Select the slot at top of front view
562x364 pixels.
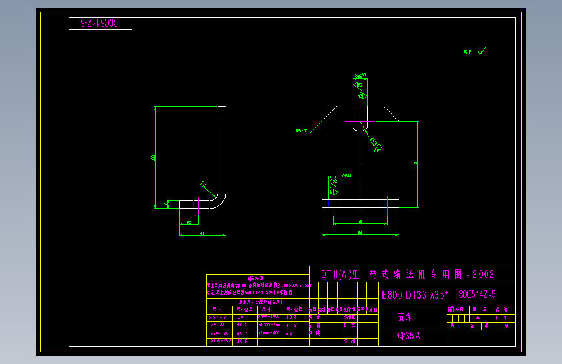pos(360,105)
